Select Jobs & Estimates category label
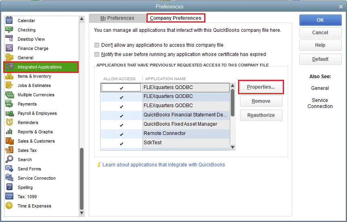347x222 pixels. pos(34,85)
